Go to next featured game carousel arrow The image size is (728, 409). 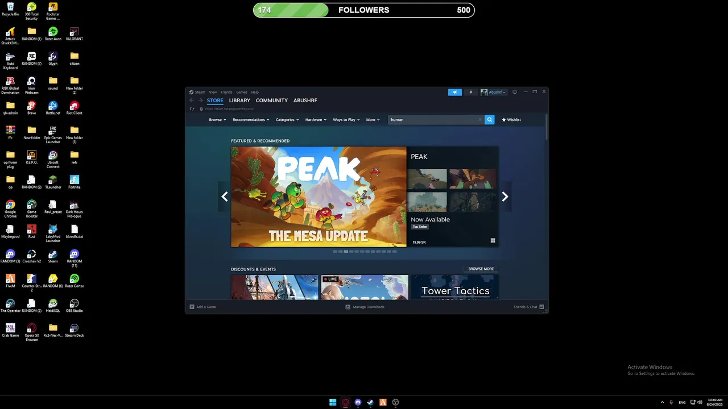point(505,197)
